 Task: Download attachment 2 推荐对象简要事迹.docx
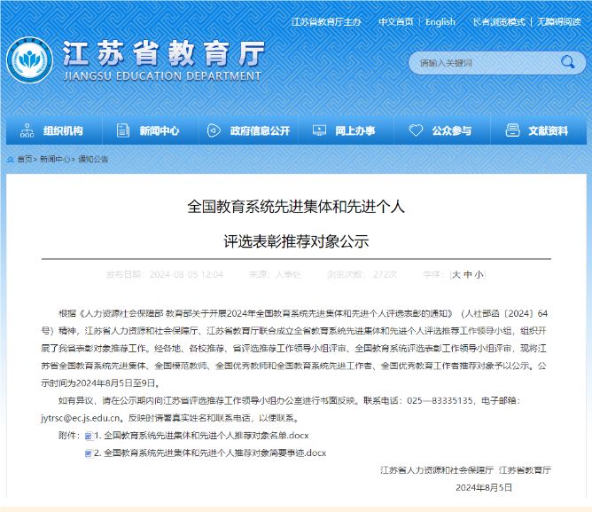coord(214,453)
